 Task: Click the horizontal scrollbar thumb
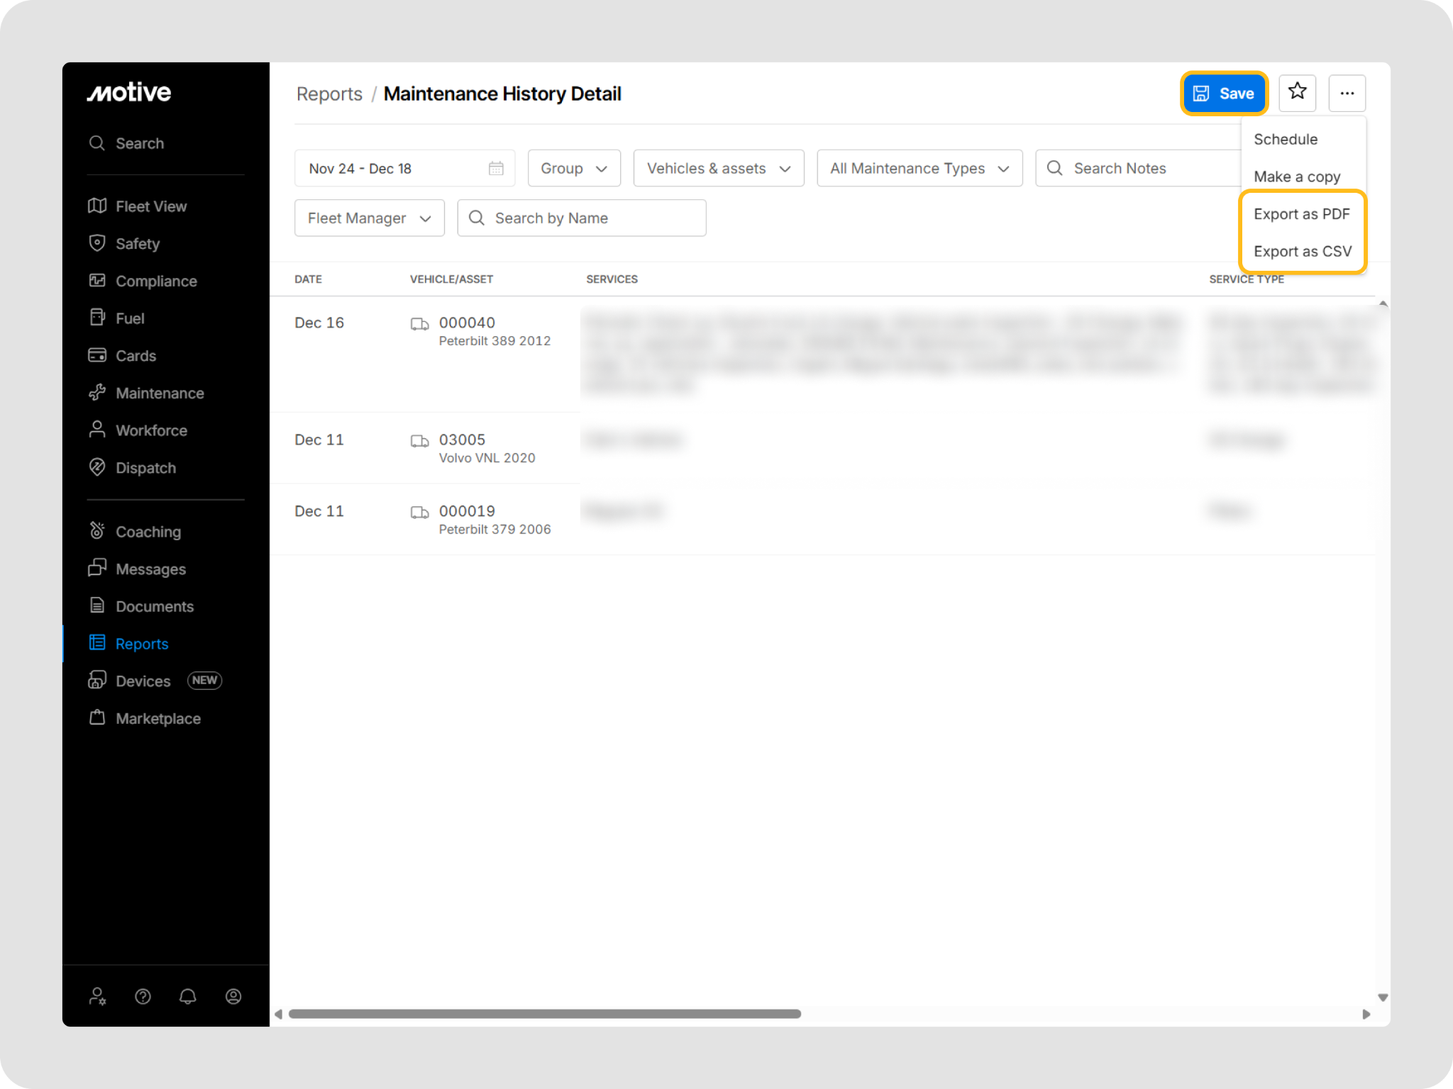pos(544,1014)
